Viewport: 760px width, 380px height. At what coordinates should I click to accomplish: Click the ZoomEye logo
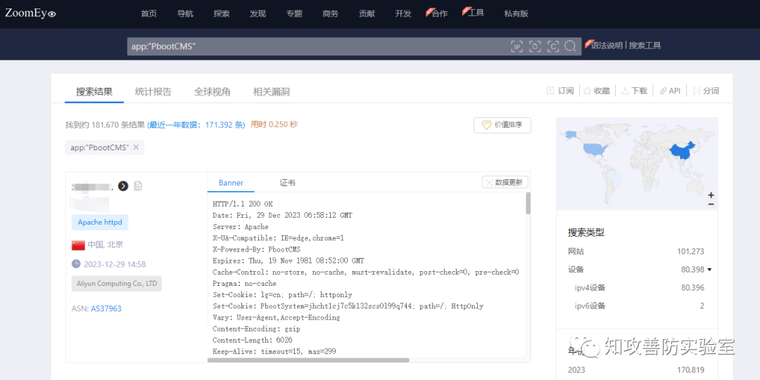coord(30,13)
